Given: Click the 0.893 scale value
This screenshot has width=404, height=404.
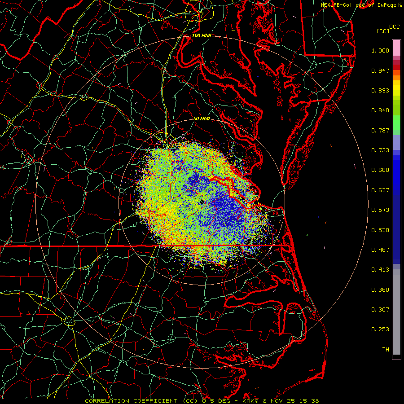Looking at the screenshot, I should (380, 90).
